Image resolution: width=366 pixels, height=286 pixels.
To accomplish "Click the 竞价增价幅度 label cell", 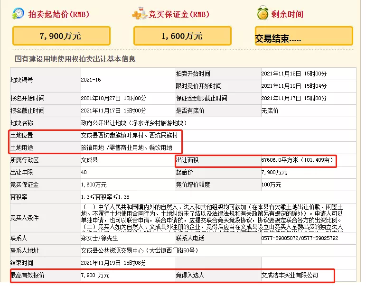I will coord(218,185).
